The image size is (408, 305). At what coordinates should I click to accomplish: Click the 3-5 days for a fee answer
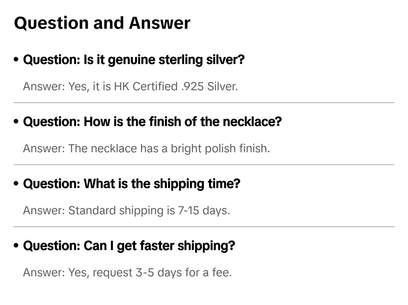127,273
